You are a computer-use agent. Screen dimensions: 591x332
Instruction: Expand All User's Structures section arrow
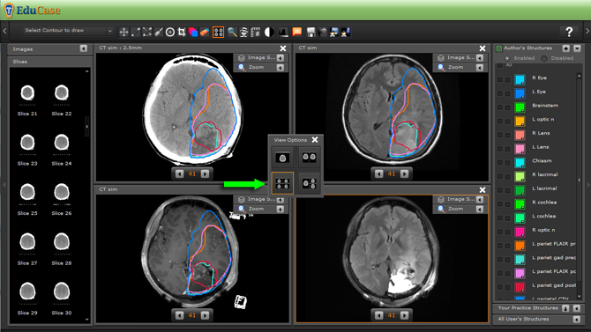(577, 319)
